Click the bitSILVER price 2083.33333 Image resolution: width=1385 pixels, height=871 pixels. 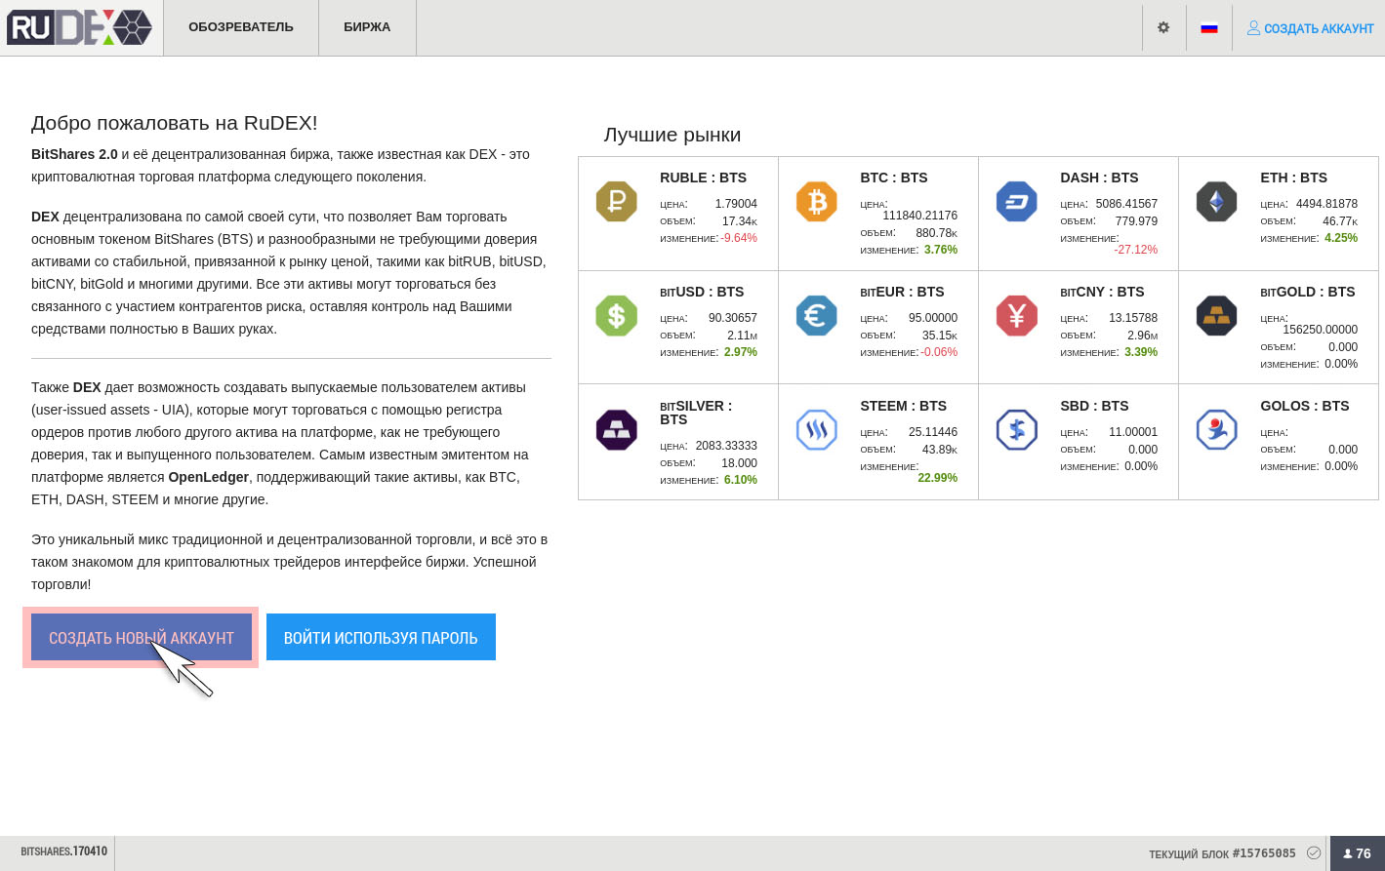(x=726, y=446)
